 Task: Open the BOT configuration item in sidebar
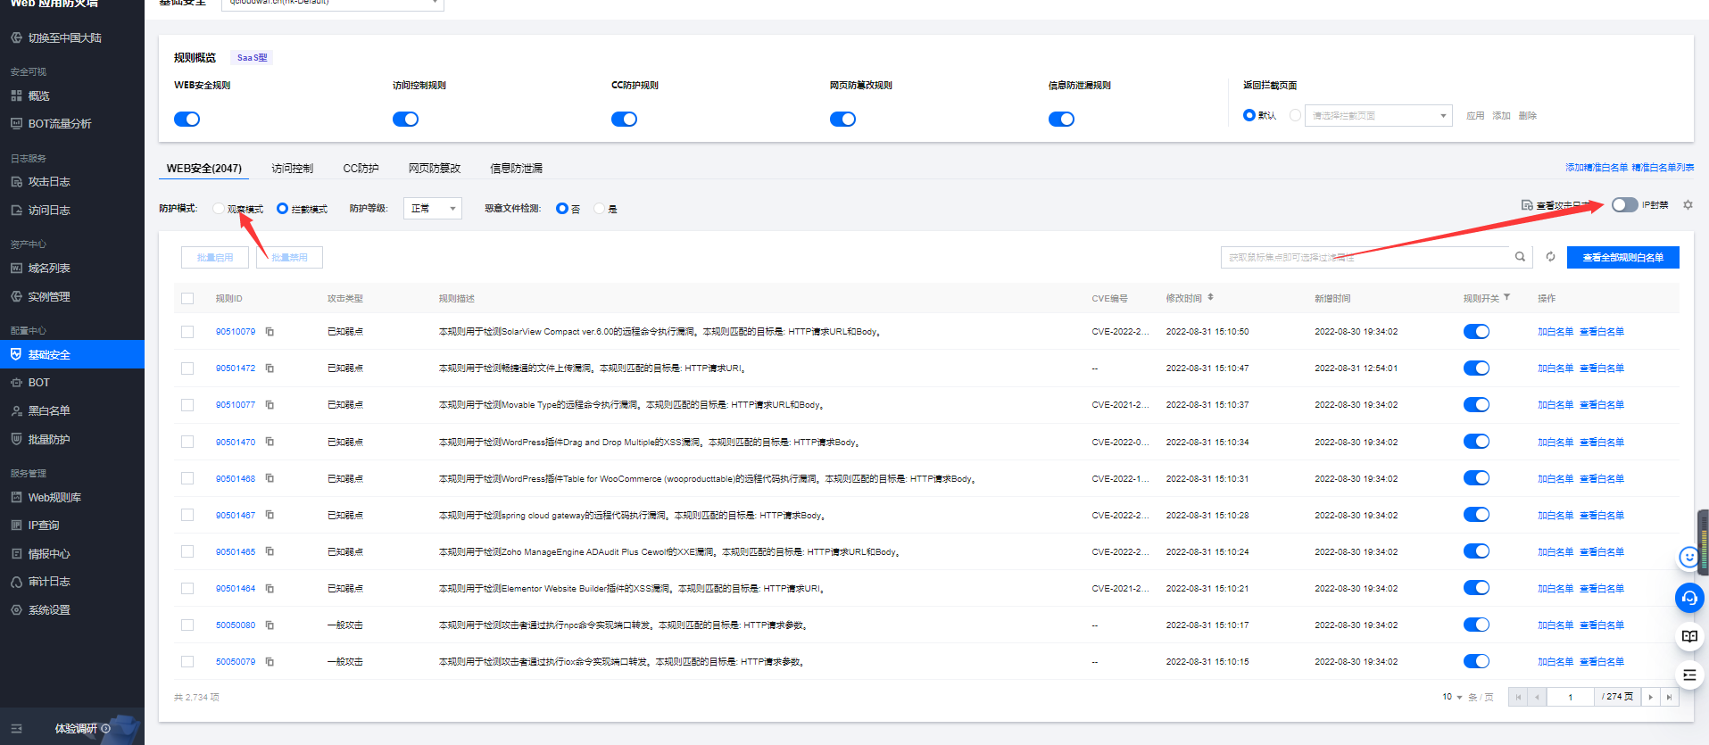(39, 383)
